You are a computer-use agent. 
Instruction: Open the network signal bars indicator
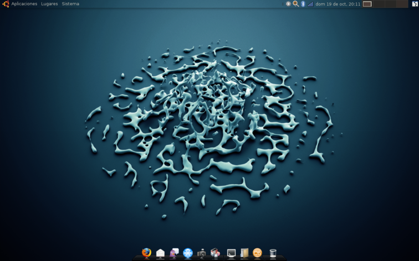click(310, 4)
